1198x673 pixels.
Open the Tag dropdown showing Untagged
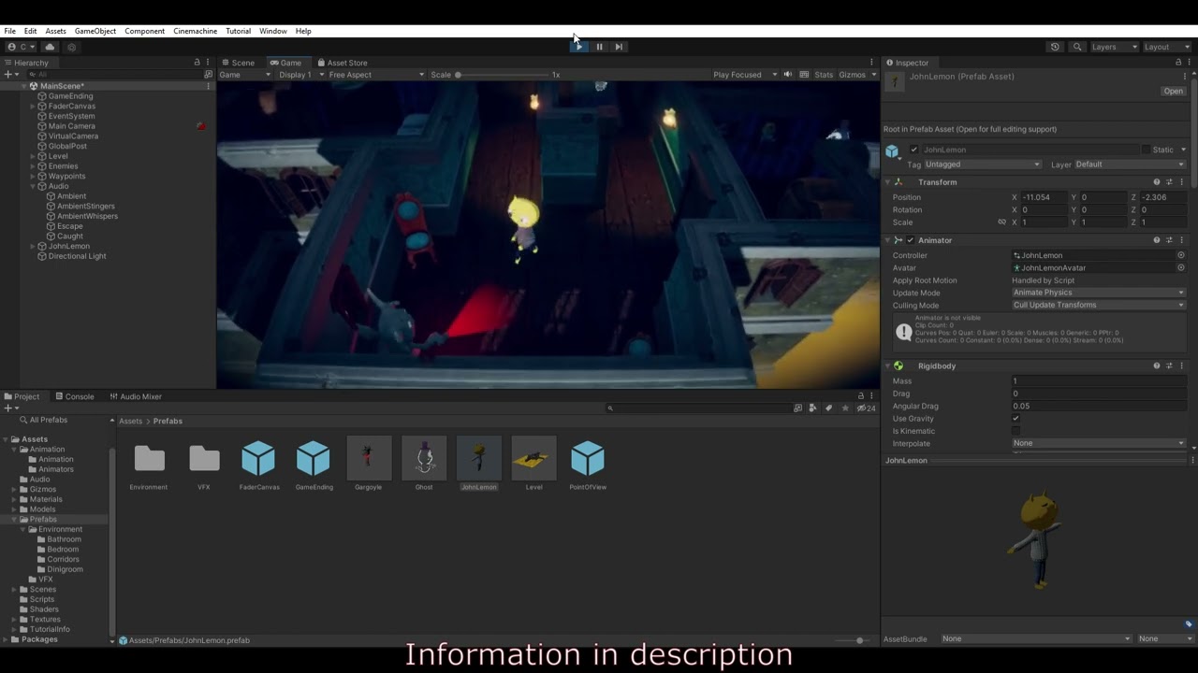[x=983, y=165]
